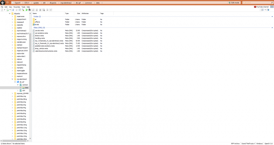Click the last greyed list toolbar icon

click(51, 10)
